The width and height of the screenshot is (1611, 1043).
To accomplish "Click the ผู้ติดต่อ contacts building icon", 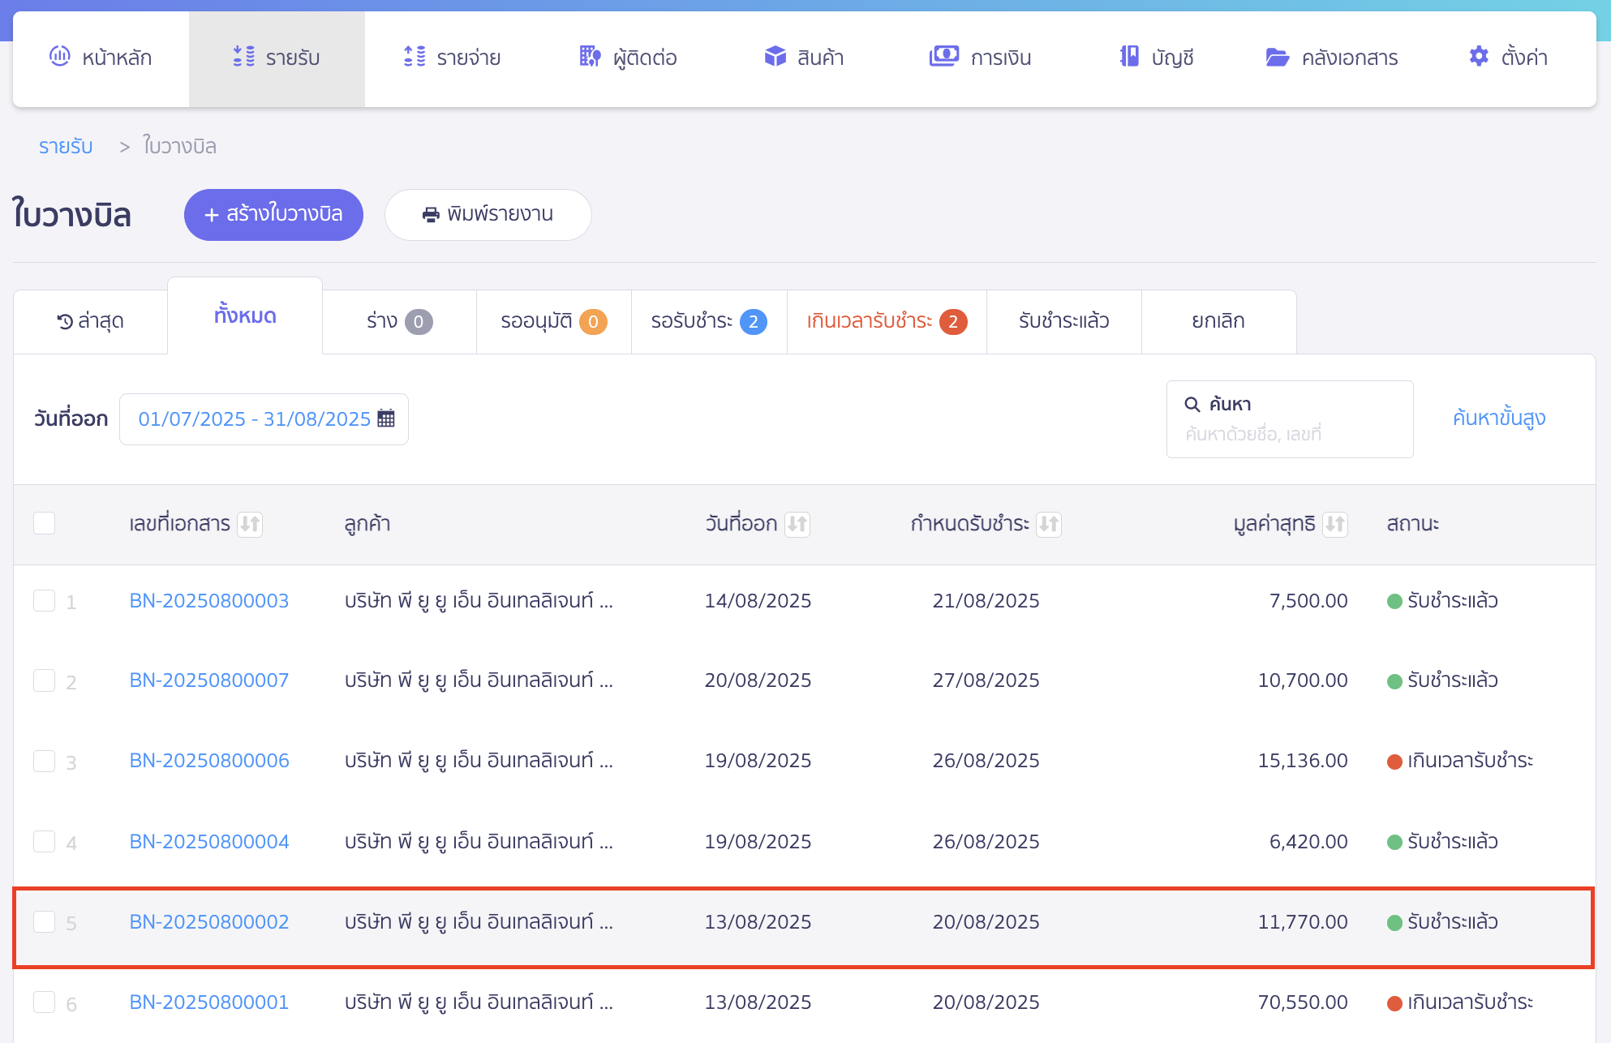I will click(x=590, y=57).
